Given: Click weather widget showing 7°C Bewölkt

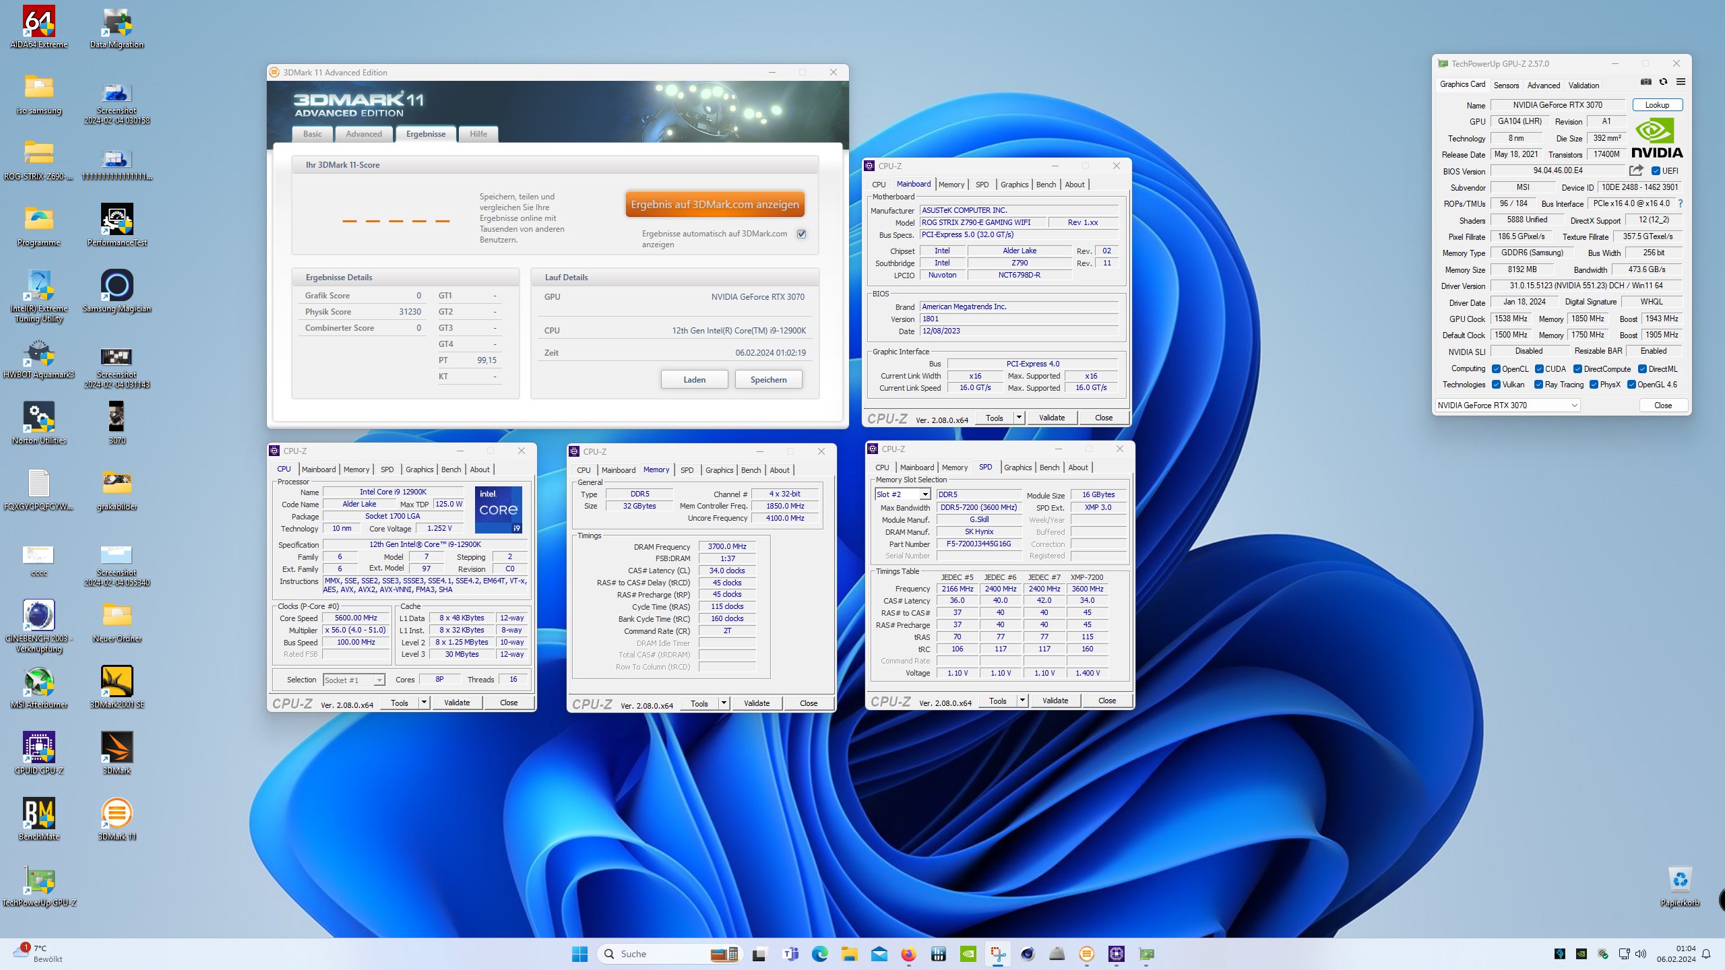Looking at the screenshot, I should pyautogui.click(x=39, y=954).
